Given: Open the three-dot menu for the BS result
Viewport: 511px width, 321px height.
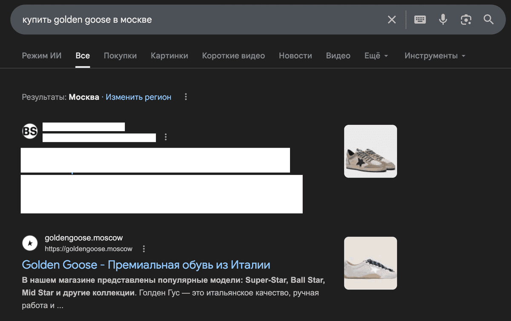Looking at the screenshot, I should [166, 137].
